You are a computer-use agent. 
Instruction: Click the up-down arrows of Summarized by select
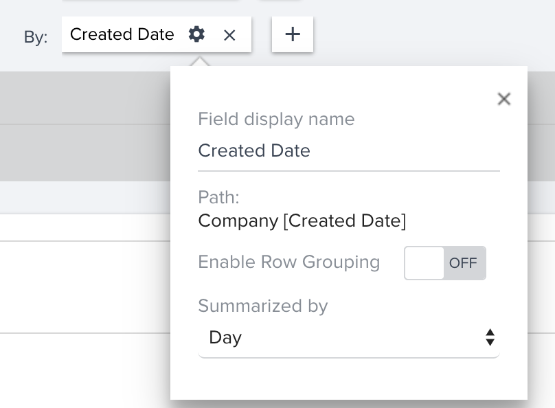point(490,337)
